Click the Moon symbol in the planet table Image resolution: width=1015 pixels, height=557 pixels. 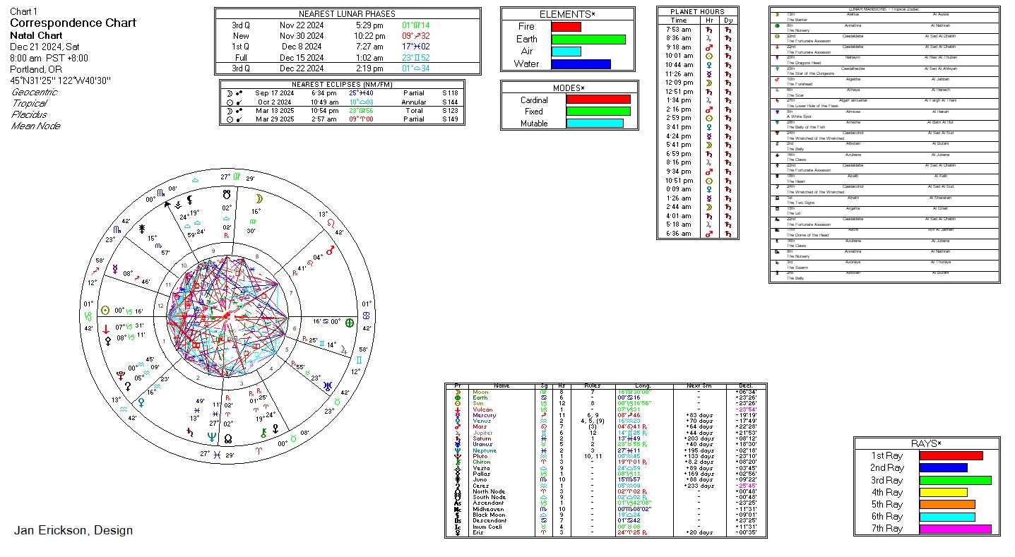click(x=457, y=392)
